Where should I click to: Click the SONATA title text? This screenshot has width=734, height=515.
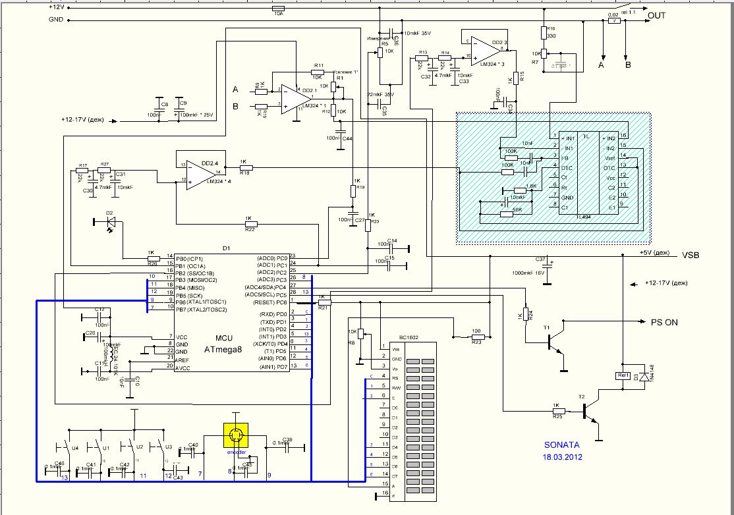point(562,445)
